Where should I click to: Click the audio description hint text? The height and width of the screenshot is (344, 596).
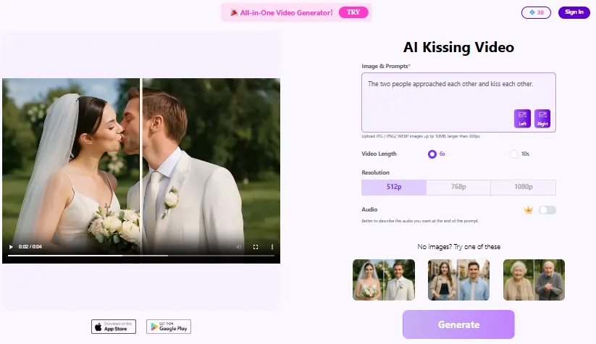point(420,221)
